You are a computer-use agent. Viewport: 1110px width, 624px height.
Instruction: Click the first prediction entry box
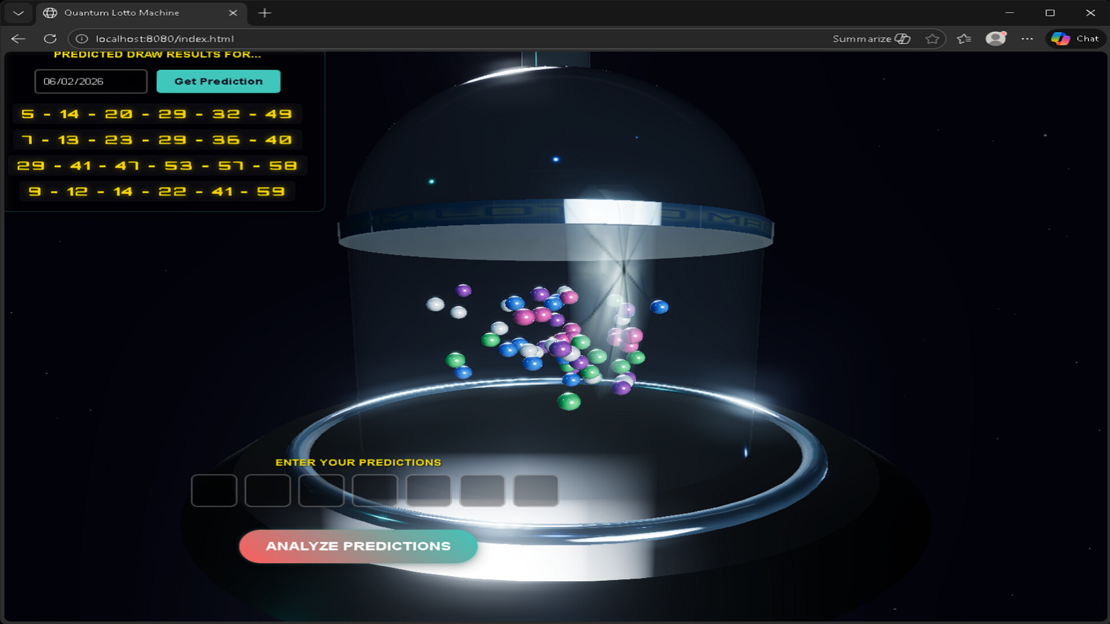(214, 491)
